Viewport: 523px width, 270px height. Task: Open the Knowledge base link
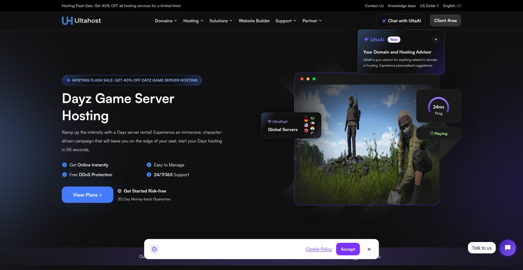point(402,6)
